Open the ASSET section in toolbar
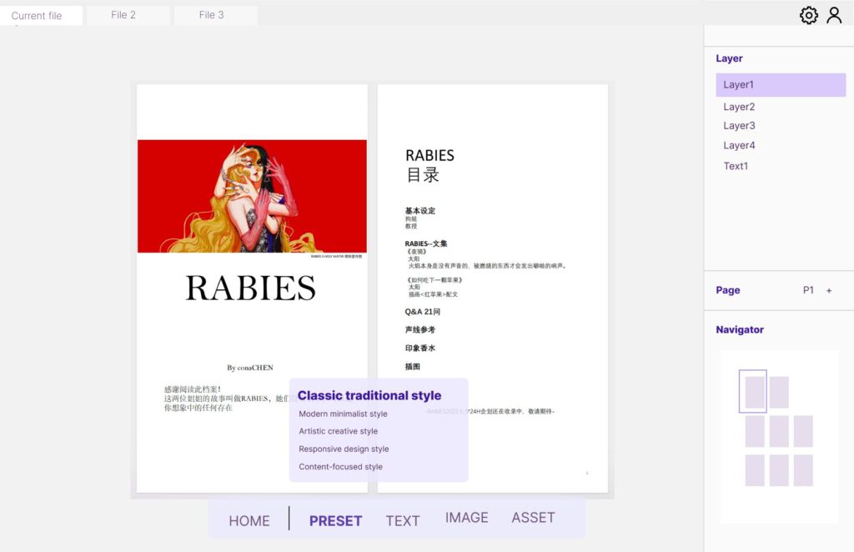Viewport: 854px width, 552px height. point(533,518)
